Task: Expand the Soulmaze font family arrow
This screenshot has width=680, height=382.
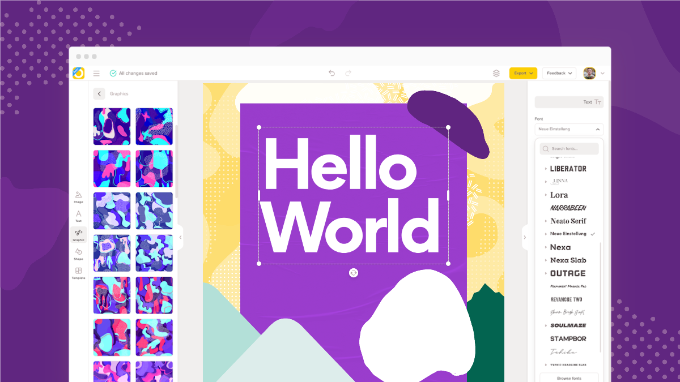Action: (x=546, y=325)
